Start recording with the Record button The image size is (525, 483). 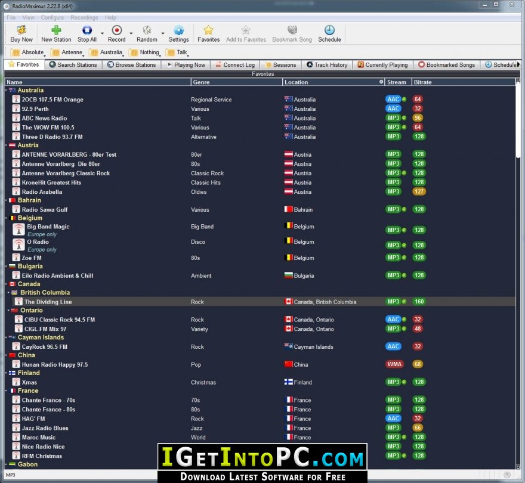pos(116,34)
